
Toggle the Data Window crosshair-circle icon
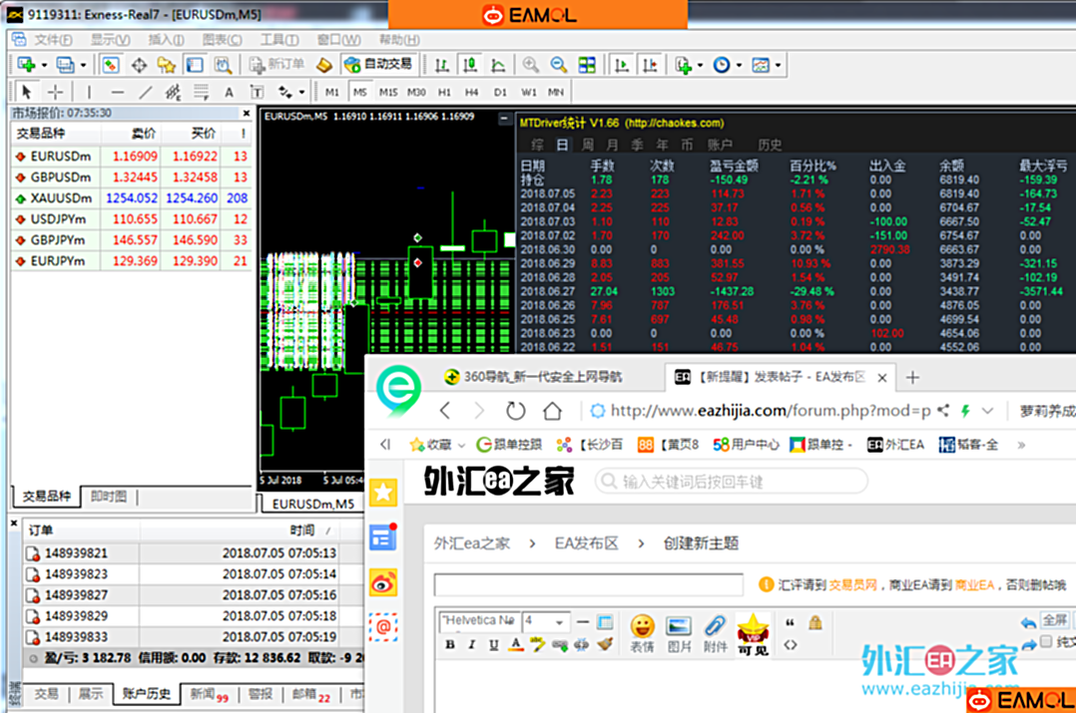click(140, 65)
